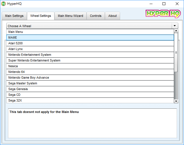184x145 pixels.
Task: Click the wheel list scroll-down arrow
Action: (176, 101)
